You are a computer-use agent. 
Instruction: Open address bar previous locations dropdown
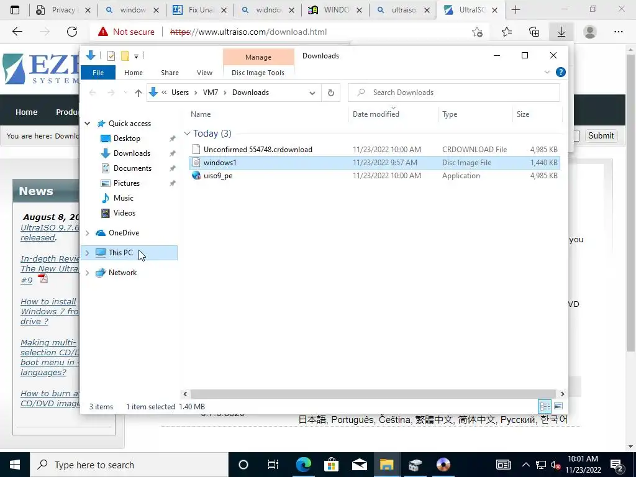312,93
